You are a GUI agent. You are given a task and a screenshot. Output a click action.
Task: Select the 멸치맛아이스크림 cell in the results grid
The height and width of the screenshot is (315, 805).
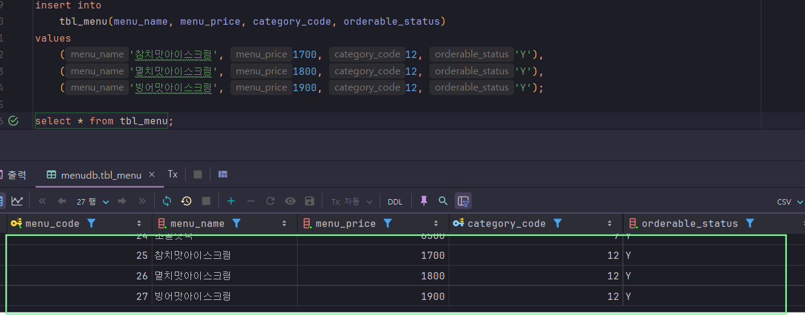pos(224,276)
